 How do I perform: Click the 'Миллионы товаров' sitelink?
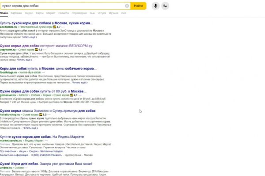click(x=52, y=151)
